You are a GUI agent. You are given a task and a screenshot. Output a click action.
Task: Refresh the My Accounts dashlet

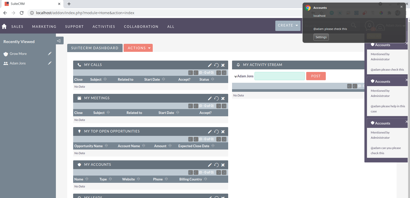pos(216,165)
